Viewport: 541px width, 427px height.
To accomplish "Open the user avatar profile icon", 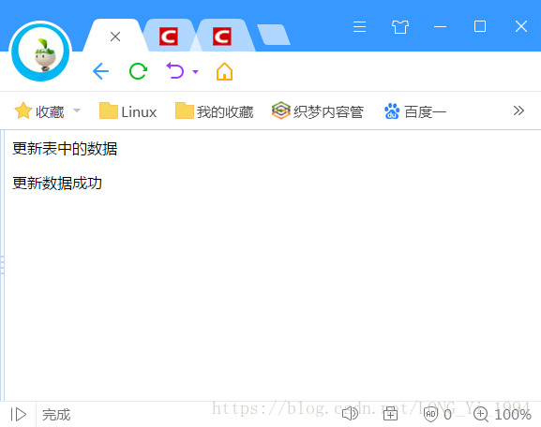I will click(40, 52).
